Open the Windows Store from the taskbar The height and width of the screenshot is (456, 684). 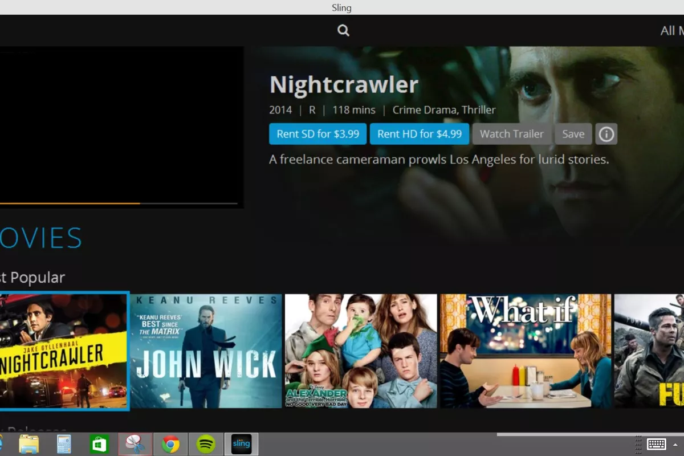[x=99, y=443]
